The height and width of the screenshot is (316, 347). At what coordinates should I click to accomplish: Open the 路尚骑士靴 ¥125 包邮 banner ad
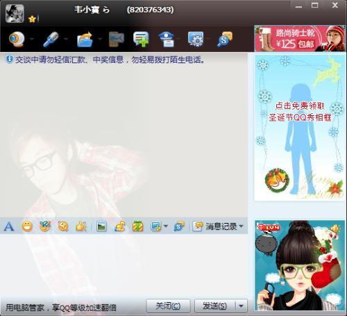click(x=300, y=38)
